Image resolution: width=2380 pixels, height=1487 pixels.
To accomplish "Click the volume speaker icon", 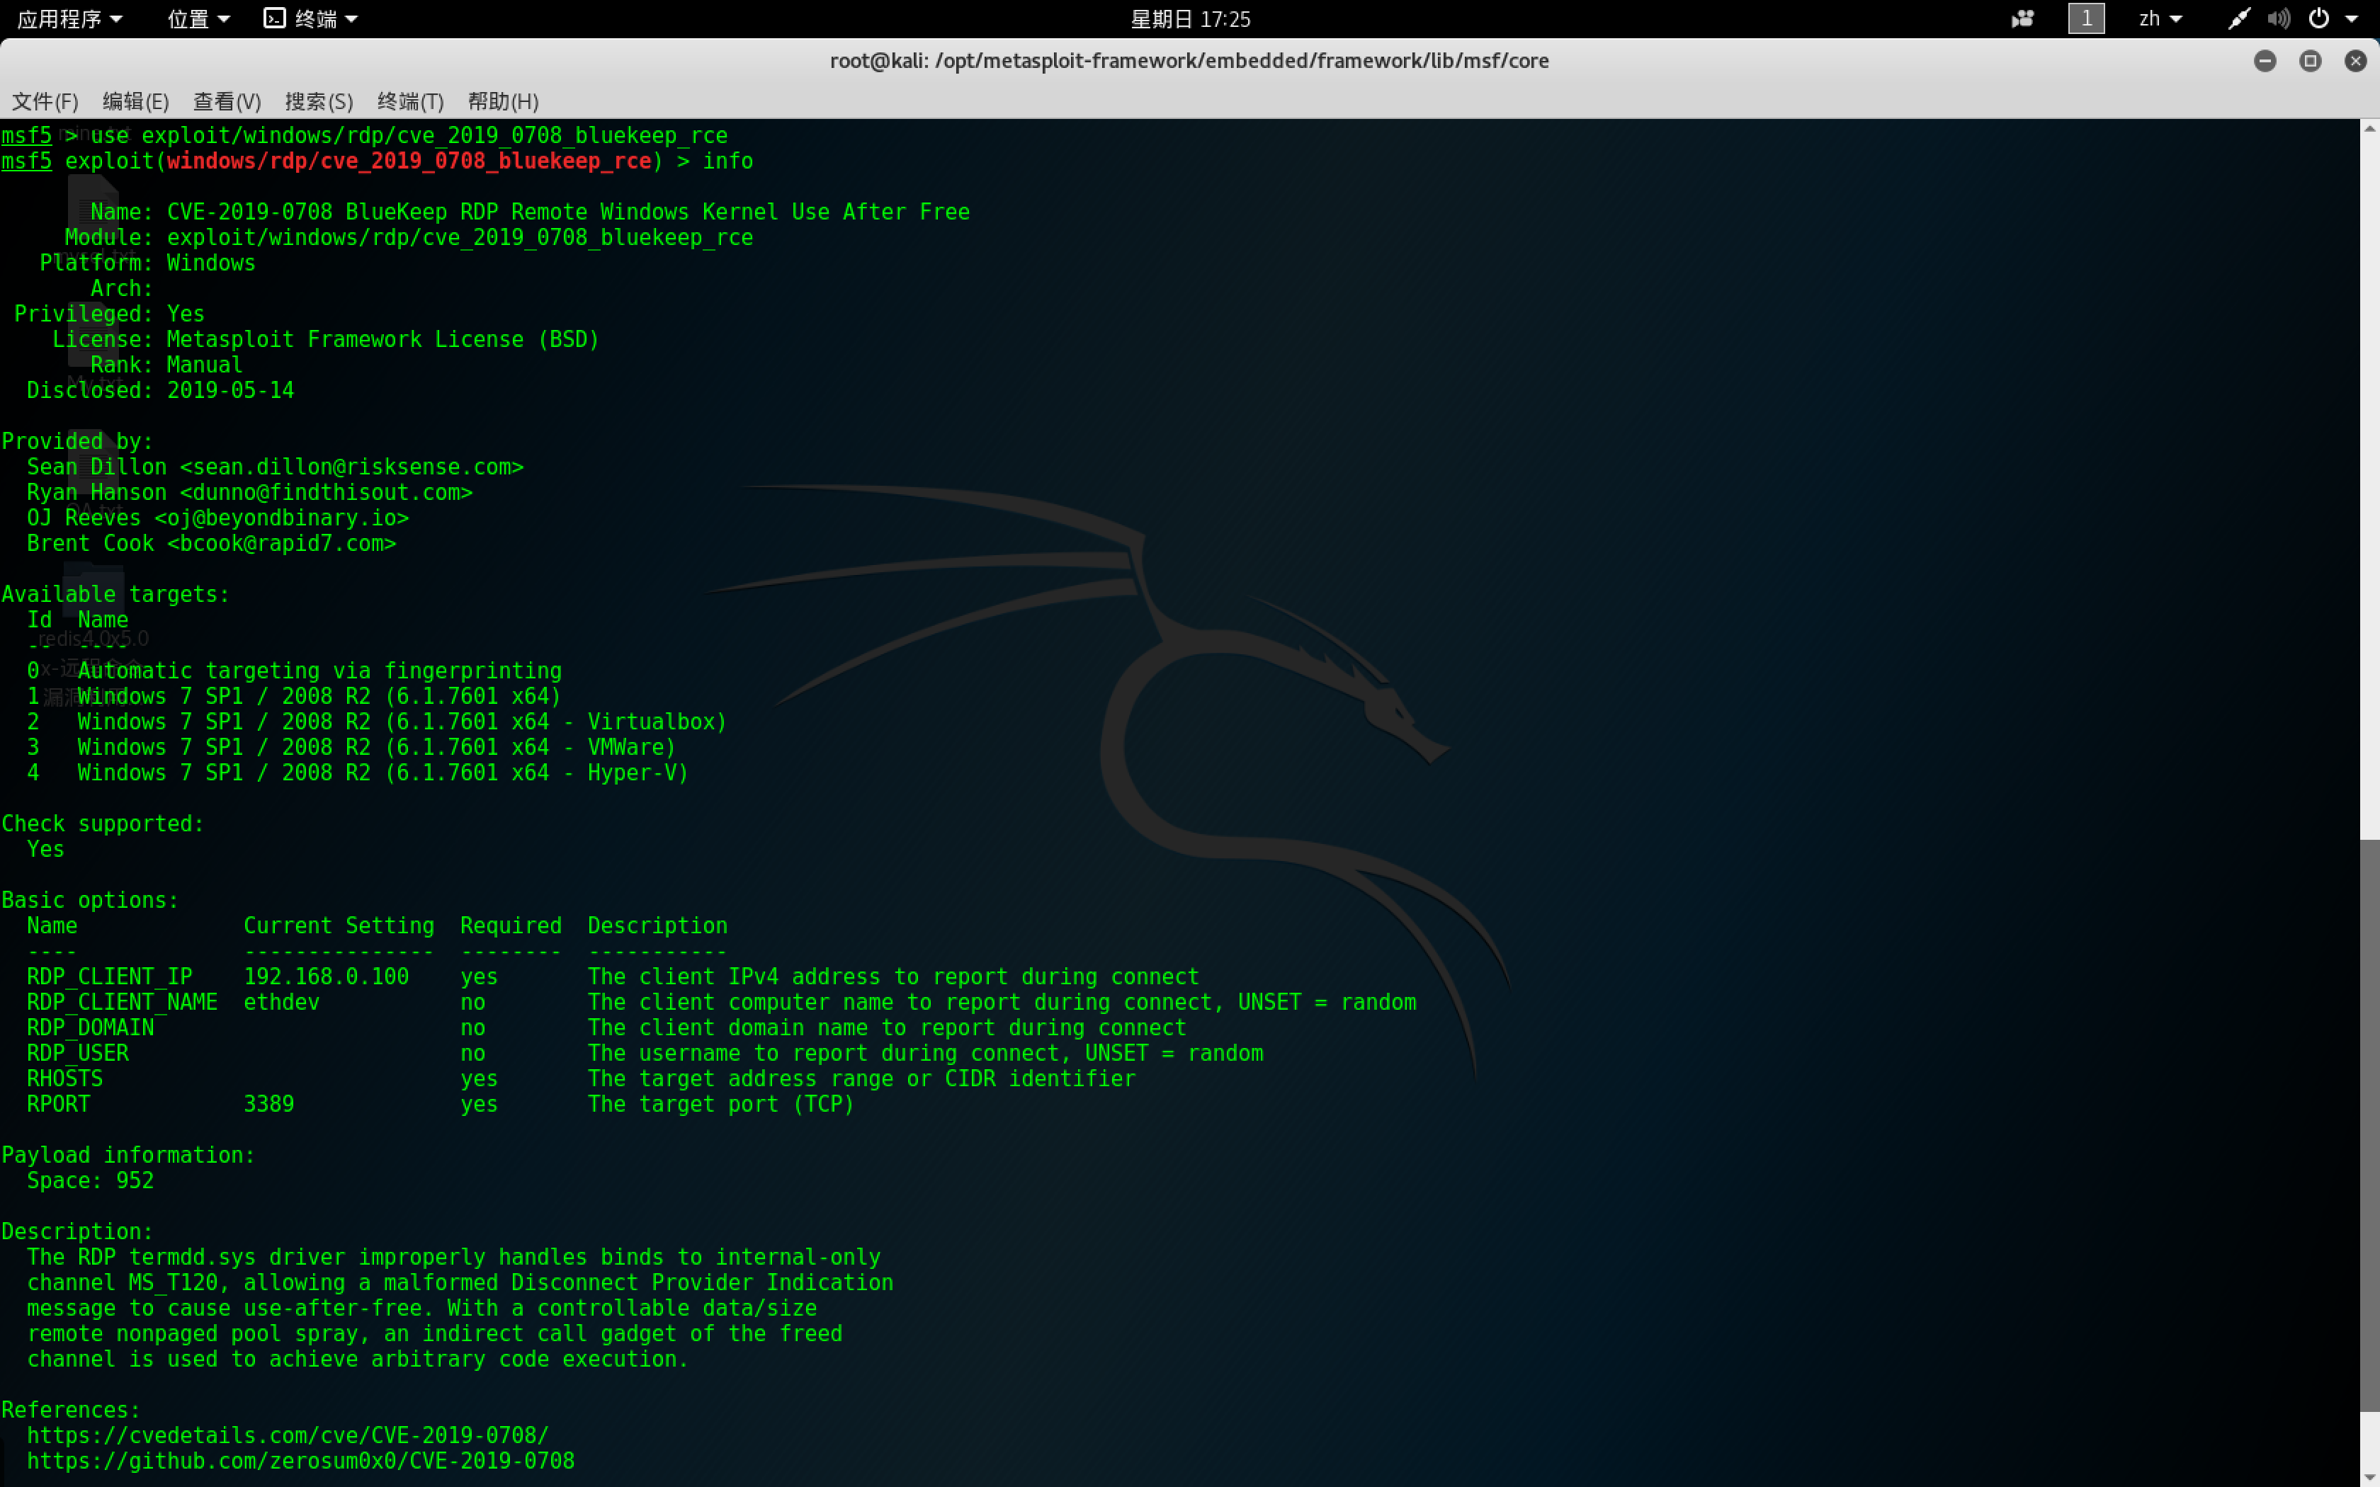I will click(x=2278, y=18).
